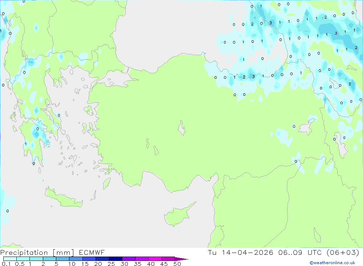Select the 2–5 mm legend color box
Screen dimensions: 363x266
[x=49, y=259]
